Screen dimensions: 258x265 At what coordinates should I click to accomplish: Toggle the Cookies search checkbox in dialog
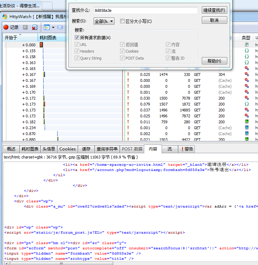[122, 51]
